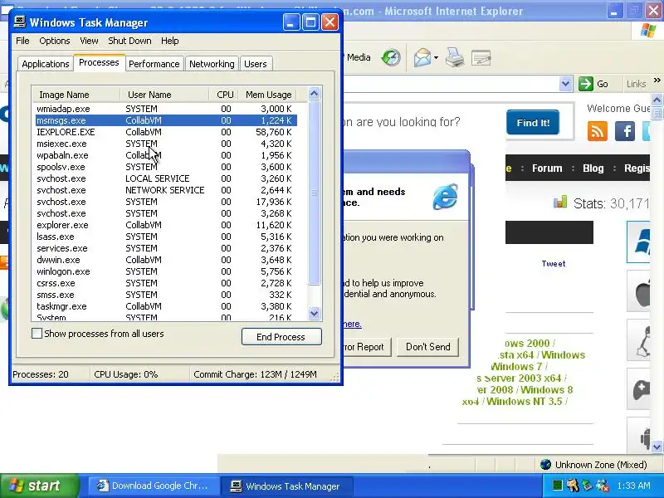
Task: Open the Forum link on webpage
Action: point(547,168)
